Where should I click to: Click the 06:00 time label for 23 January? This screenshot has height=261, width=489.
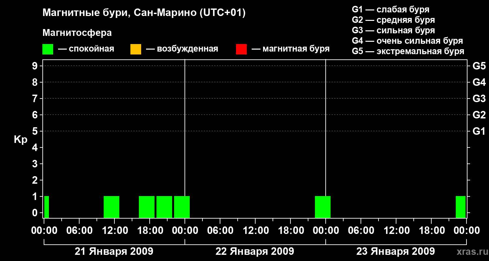(361, 231)
